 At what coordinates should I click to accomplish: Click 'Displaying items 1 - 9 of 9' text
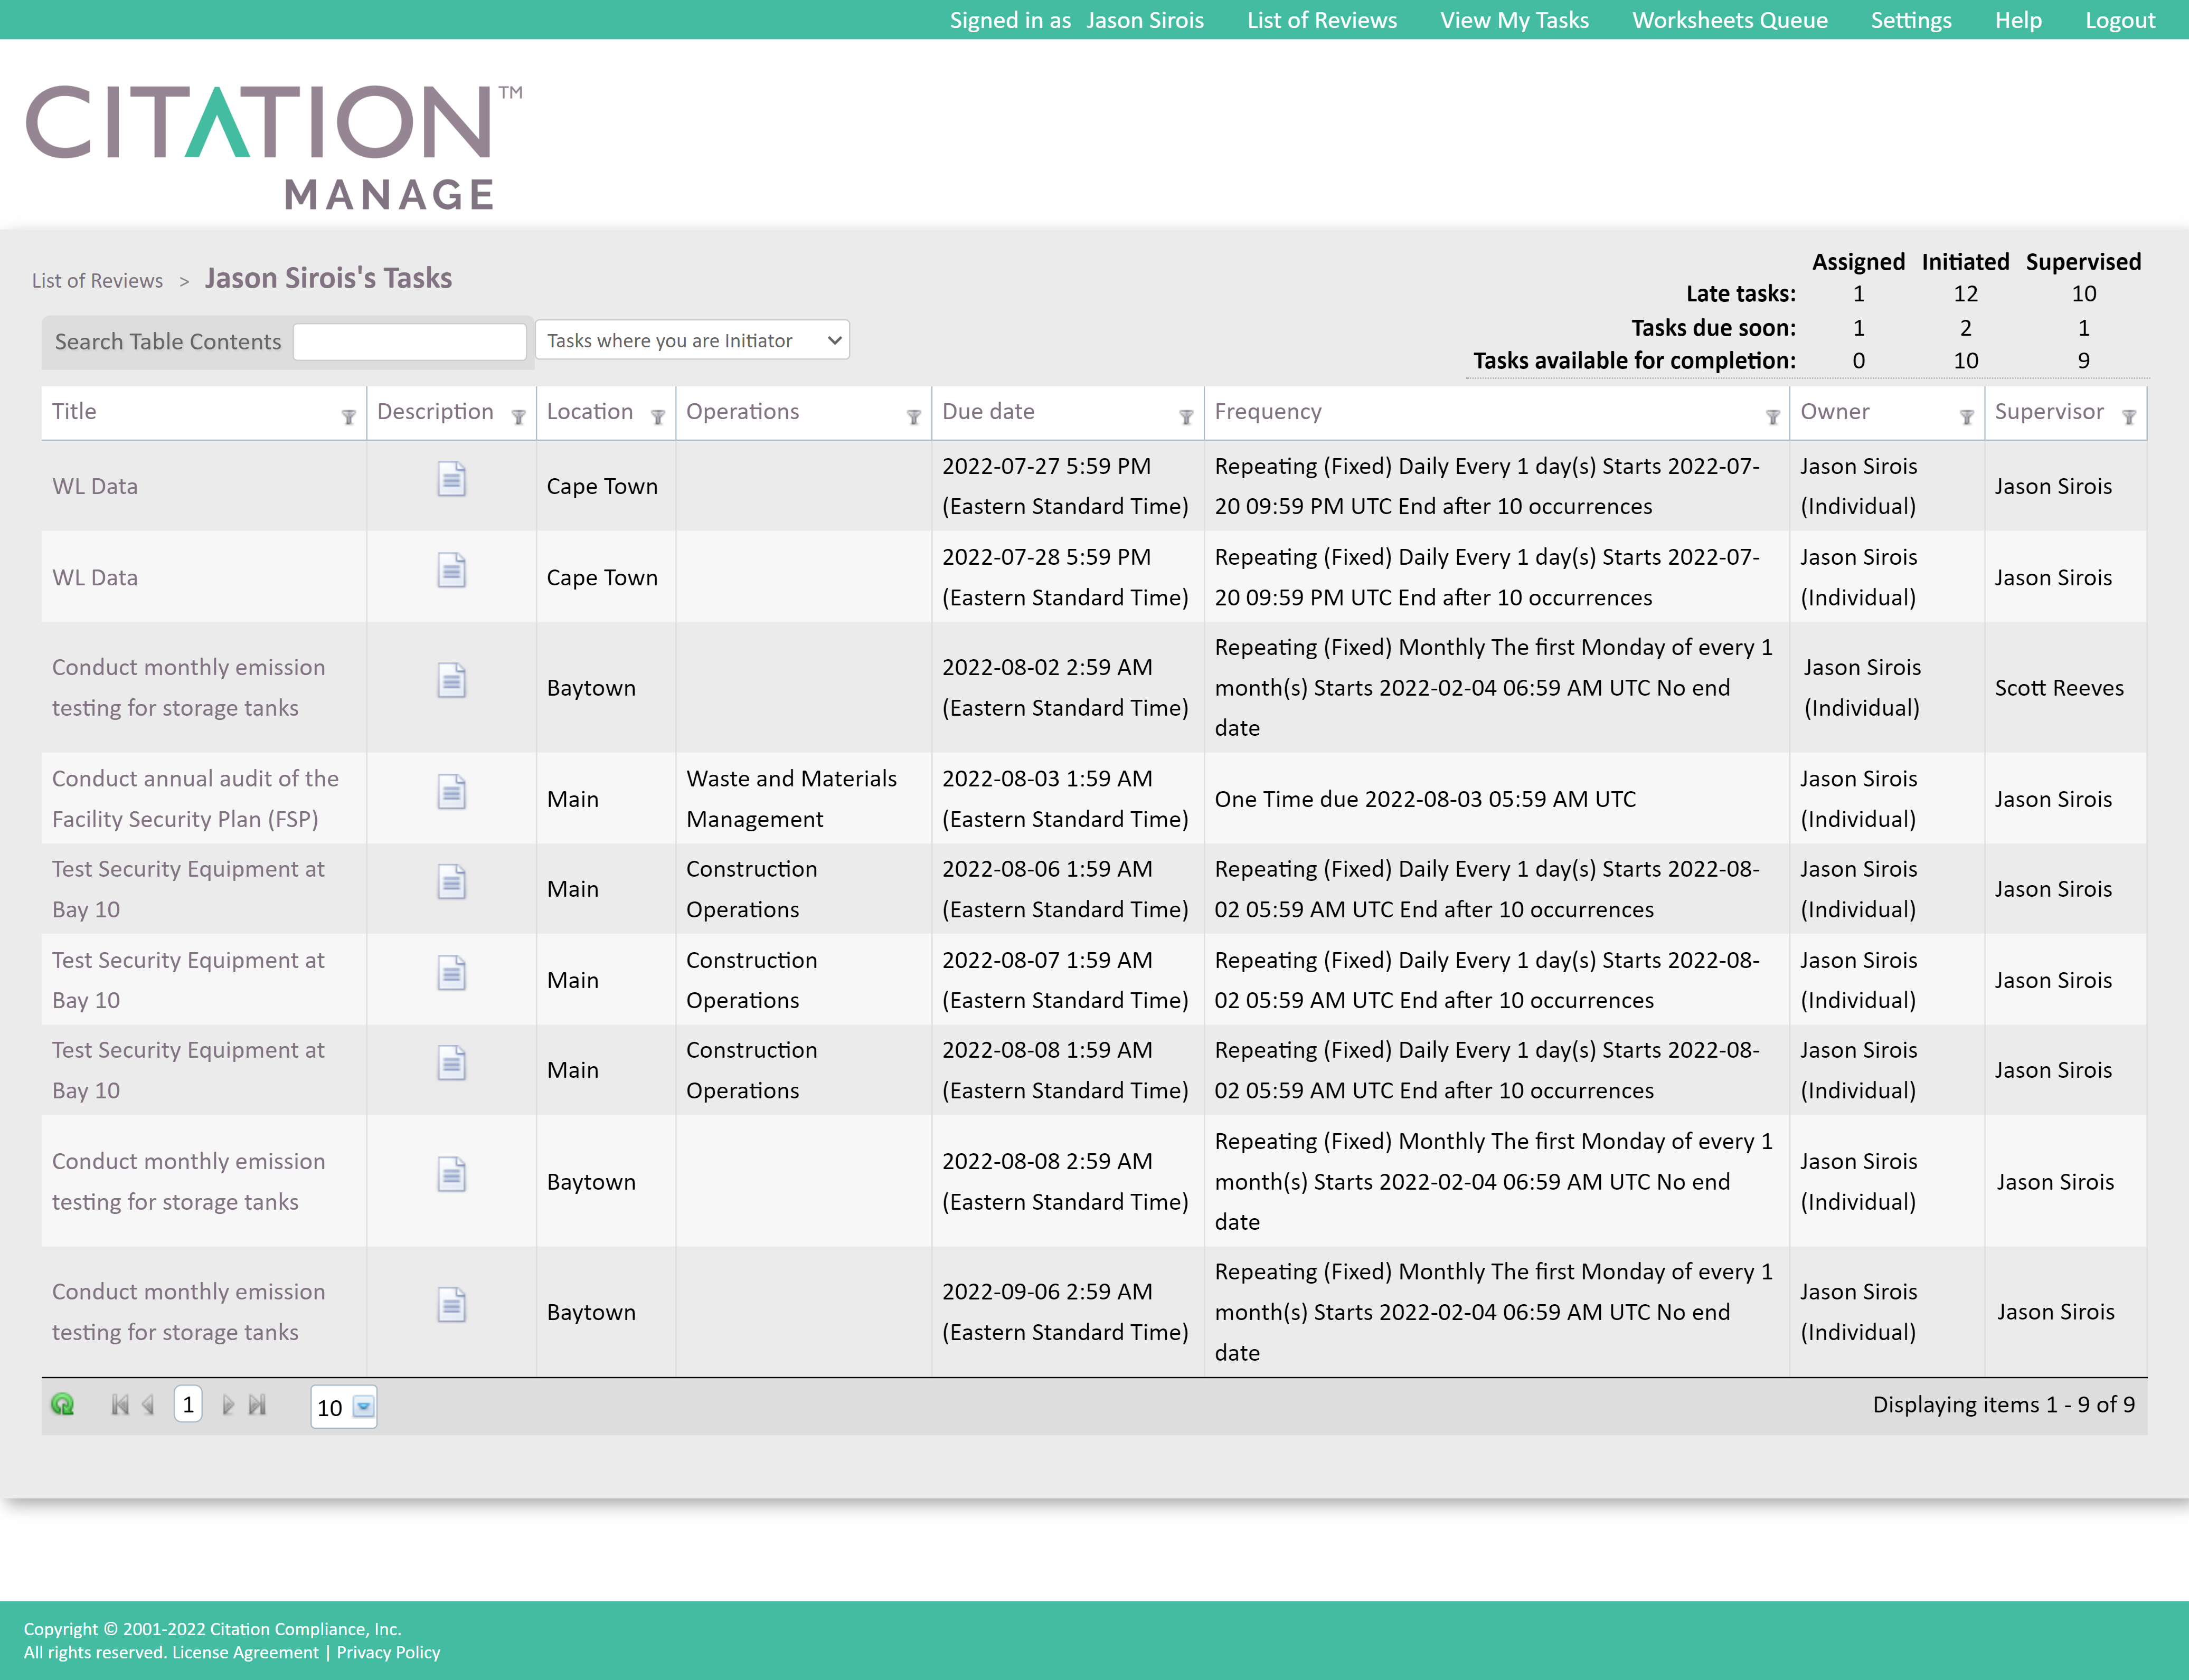click(2003, 1405)
